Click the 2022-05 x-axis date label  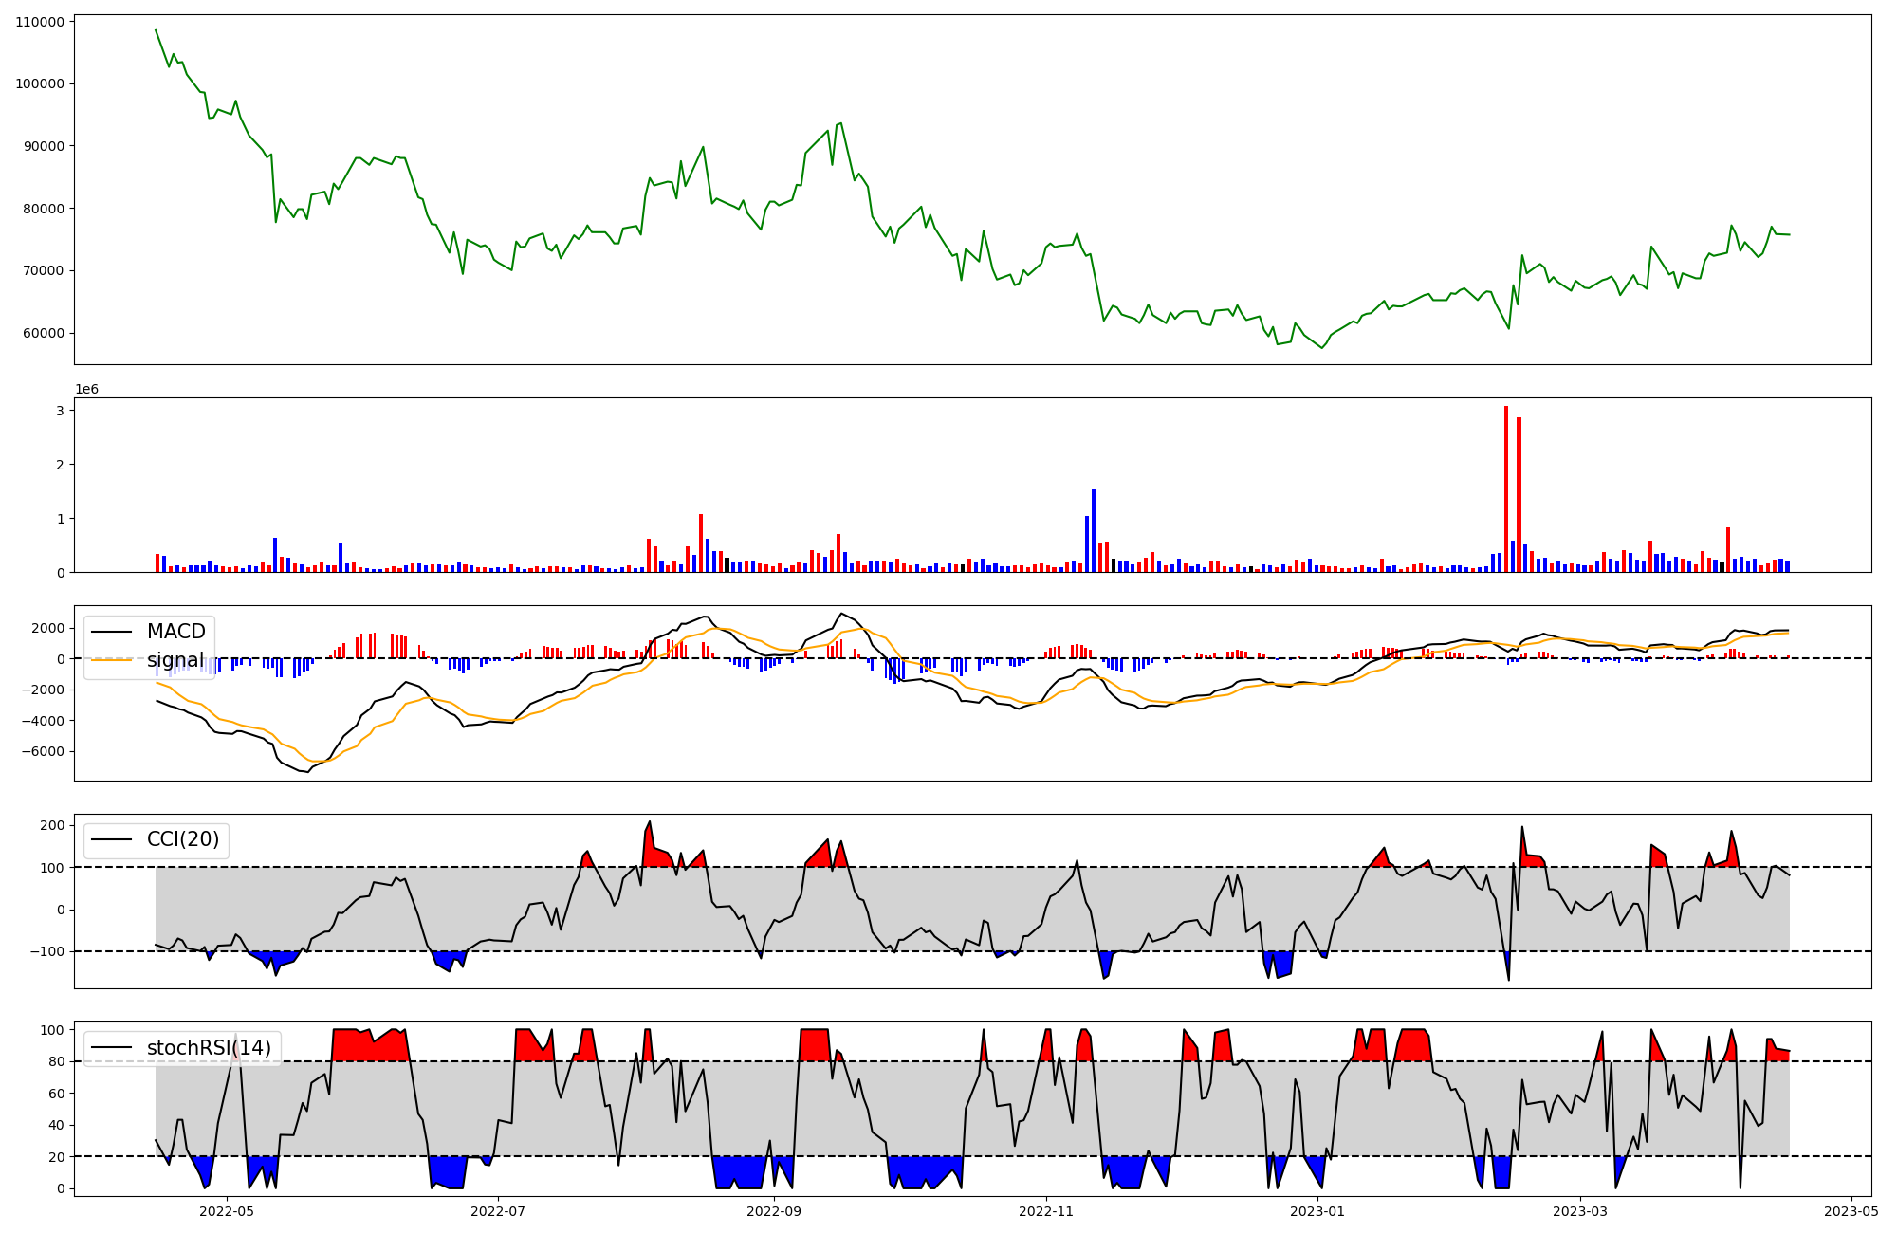tap(228, 1211)
